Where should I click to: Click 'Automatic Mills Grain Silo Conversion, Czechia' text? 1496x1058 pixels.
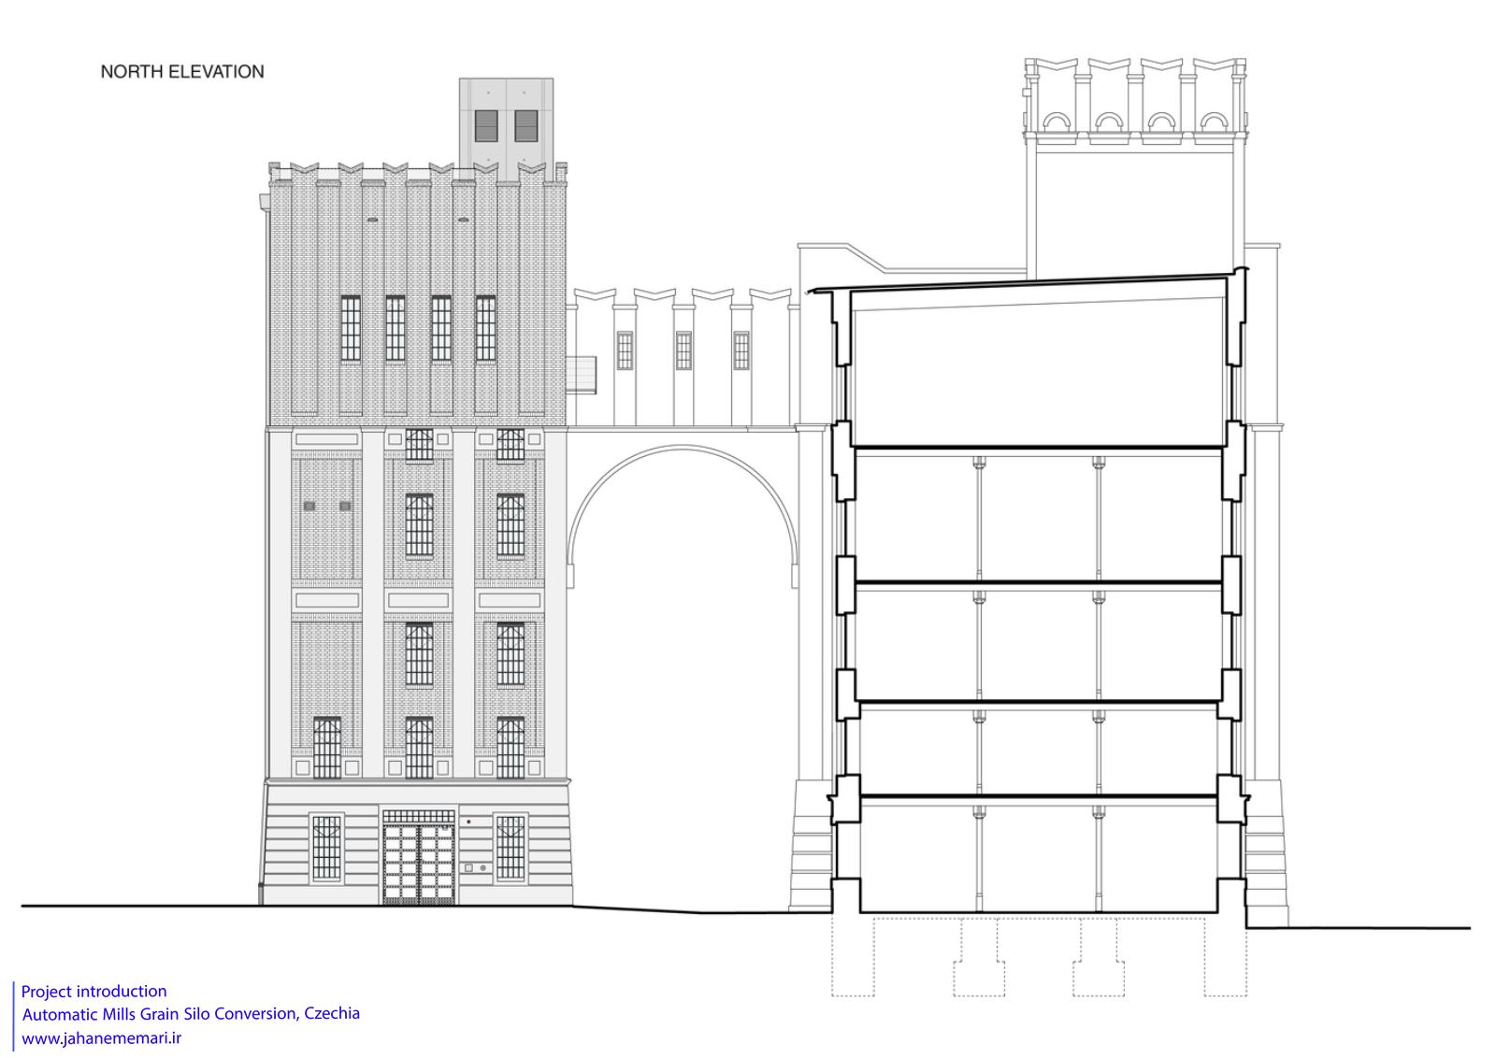[190, 1014]
